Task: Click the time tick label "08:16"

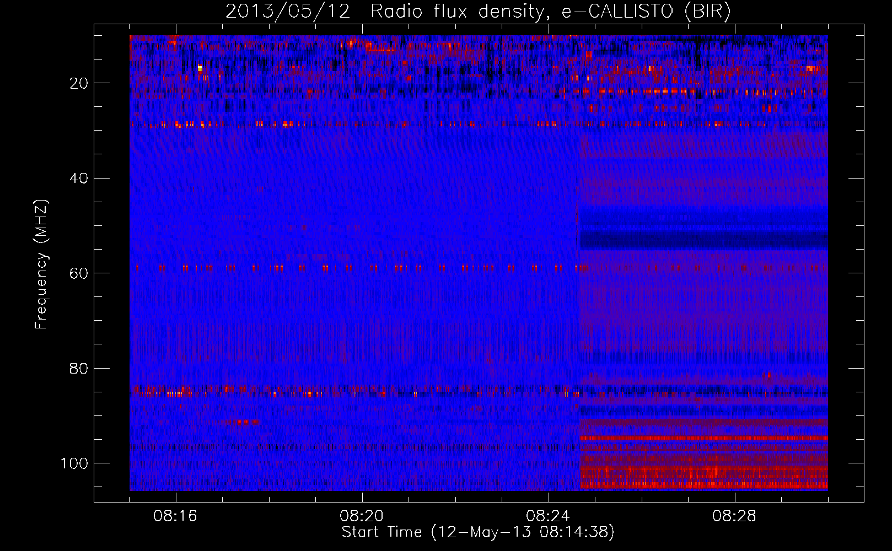Action: [x=175, y=516]
